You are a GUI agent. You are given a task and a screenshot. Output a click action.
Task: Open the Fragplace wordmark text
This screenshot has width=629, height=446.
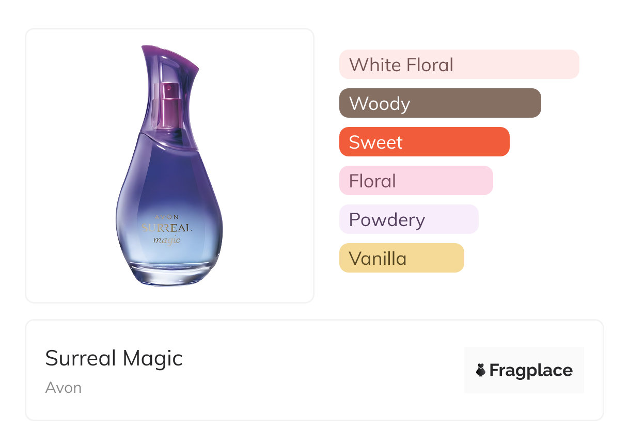pyautogui.click(x=531, y=370)
